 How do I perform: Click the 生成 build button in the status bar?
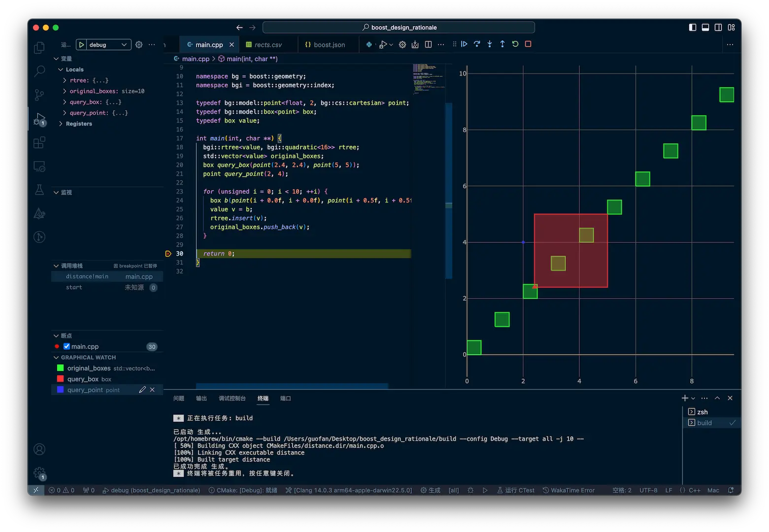coord(431,490)
